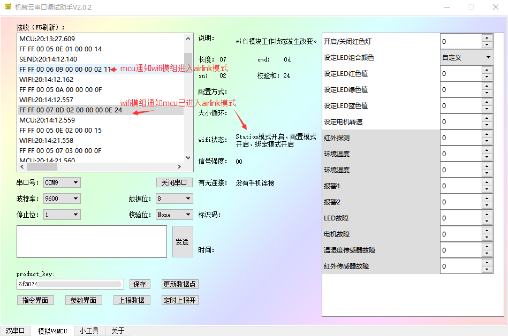The width and height of the screenshot is (508, 336).
Task: Switch to the 双串口 tab
Action: [15, 331]
